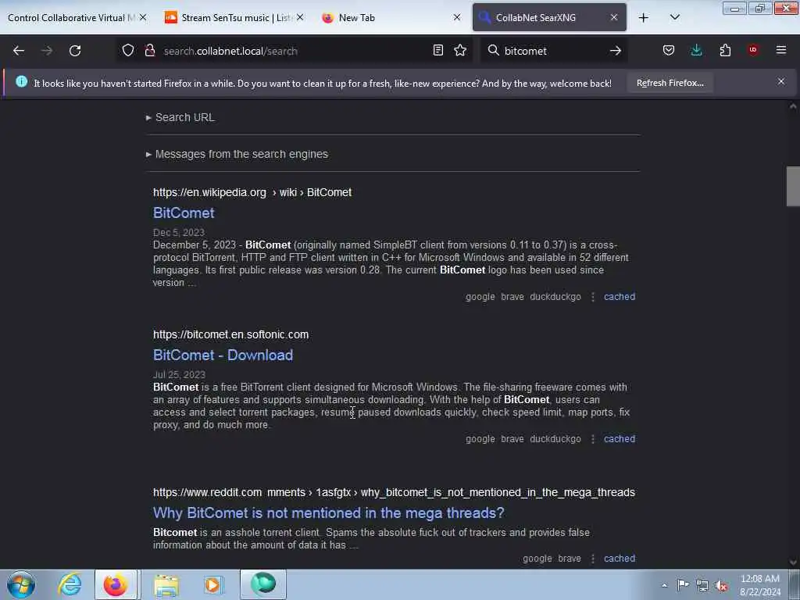Open the uBlock Origin extension icon

[x=753, y=49]
